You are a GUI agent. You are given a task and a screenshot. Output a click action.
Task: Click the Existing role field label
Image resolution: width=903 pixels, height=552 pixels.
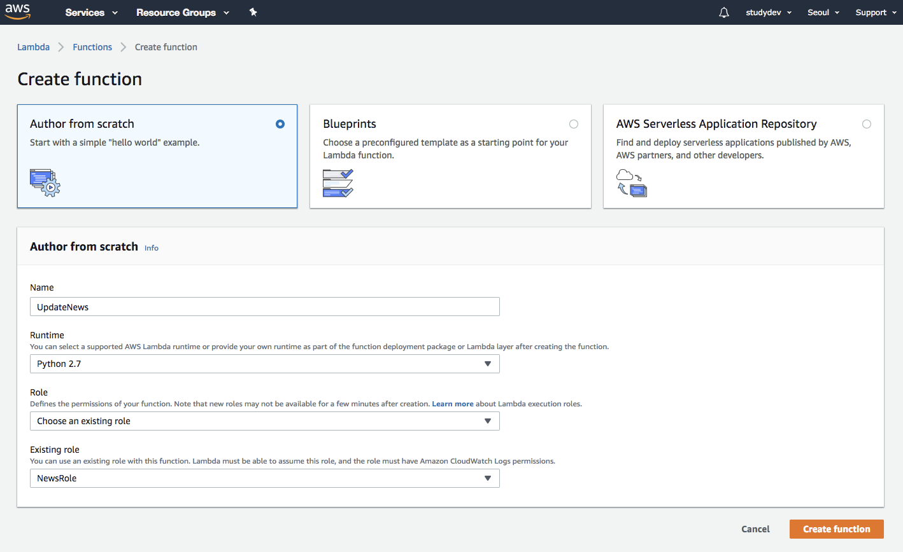click(55, 450)
